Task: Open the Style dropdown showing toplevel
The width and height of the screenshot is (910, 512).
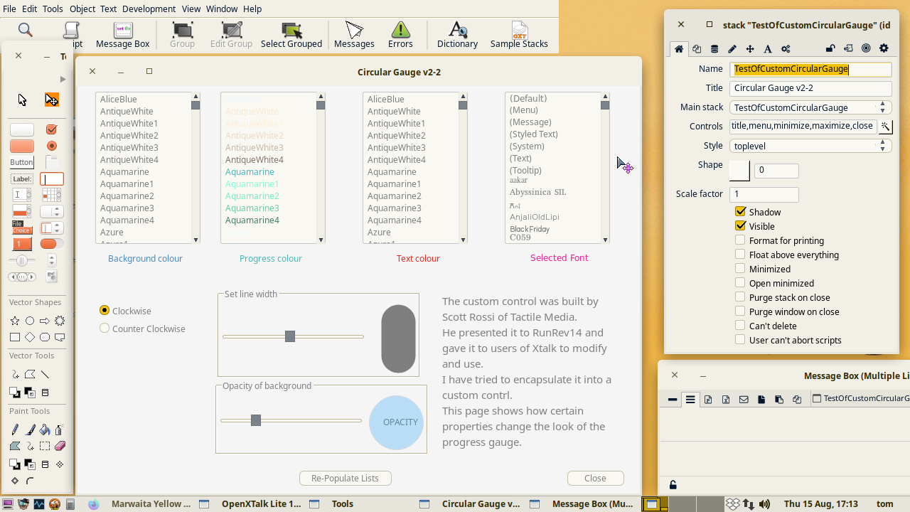Action: tap(810, 146)
